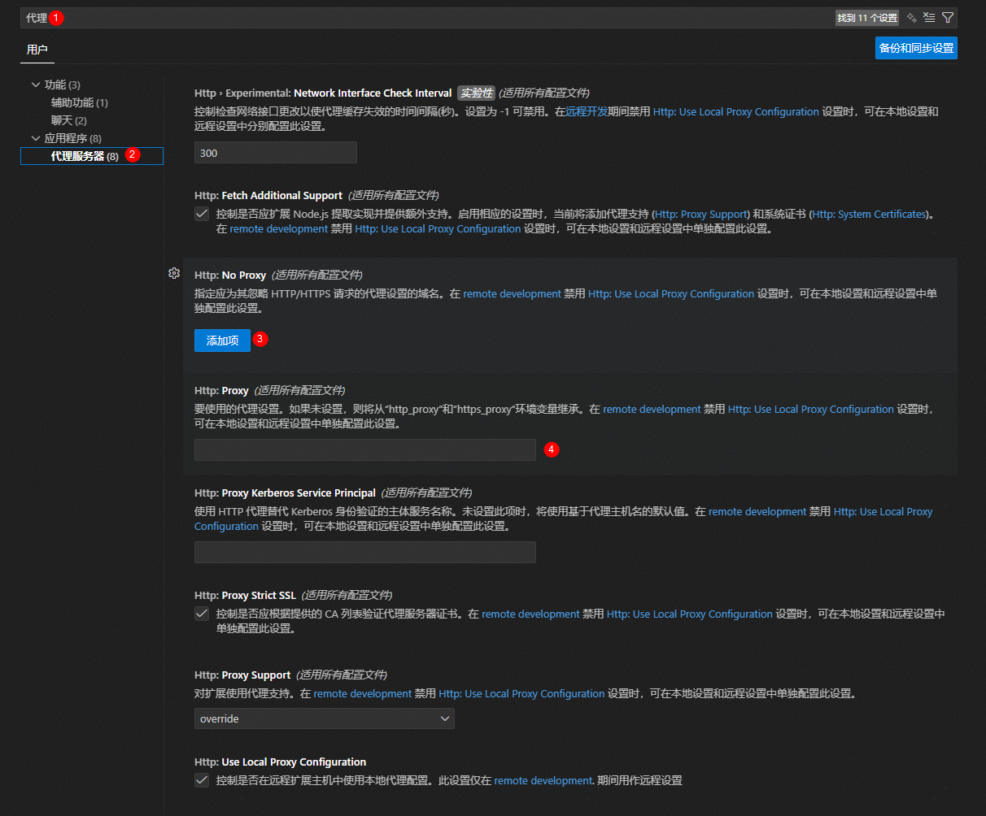Toggle Http: Fetch Additional Support checkbox
Image resolution: width=986 pixels, height=816 pixels.
tap(202, 215)
